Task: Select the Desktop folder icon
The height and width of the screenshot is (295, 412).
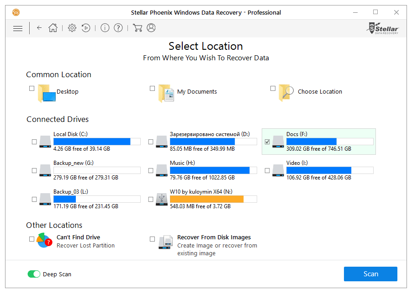Action: click(47, 93)
